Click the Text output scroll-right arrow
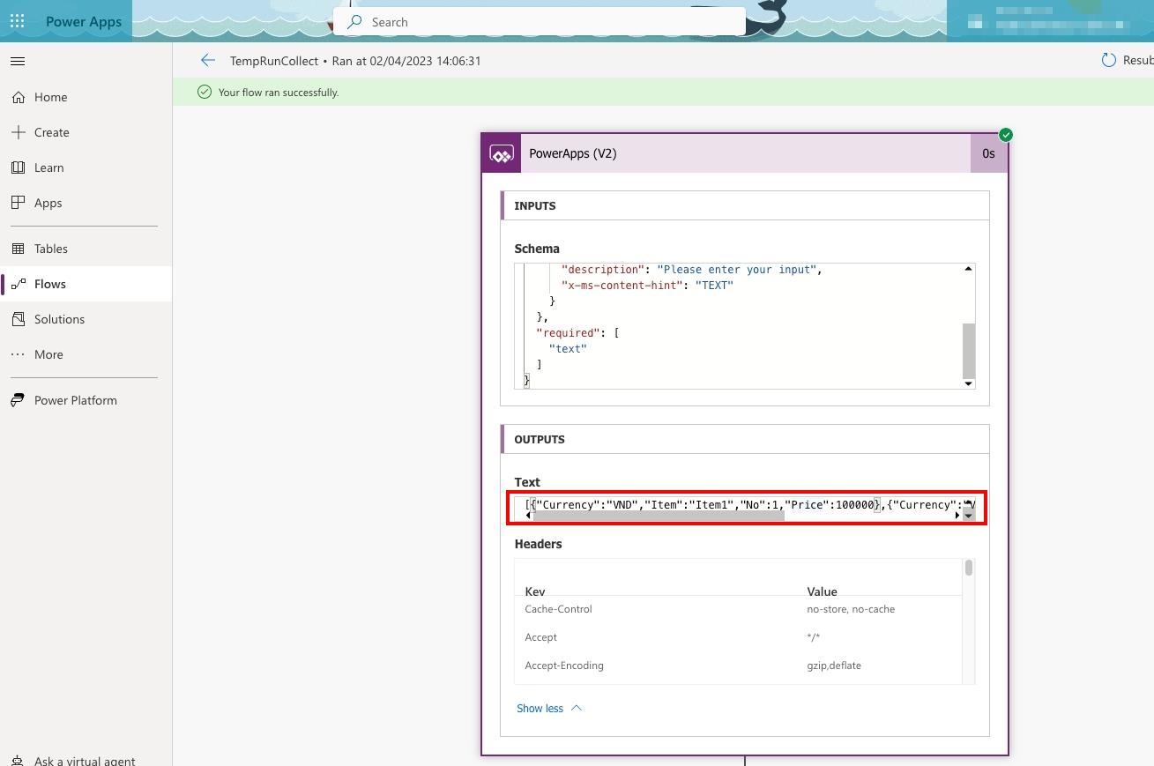The width and height of the screenshot is (1154, 766). (x=957, y=516)
